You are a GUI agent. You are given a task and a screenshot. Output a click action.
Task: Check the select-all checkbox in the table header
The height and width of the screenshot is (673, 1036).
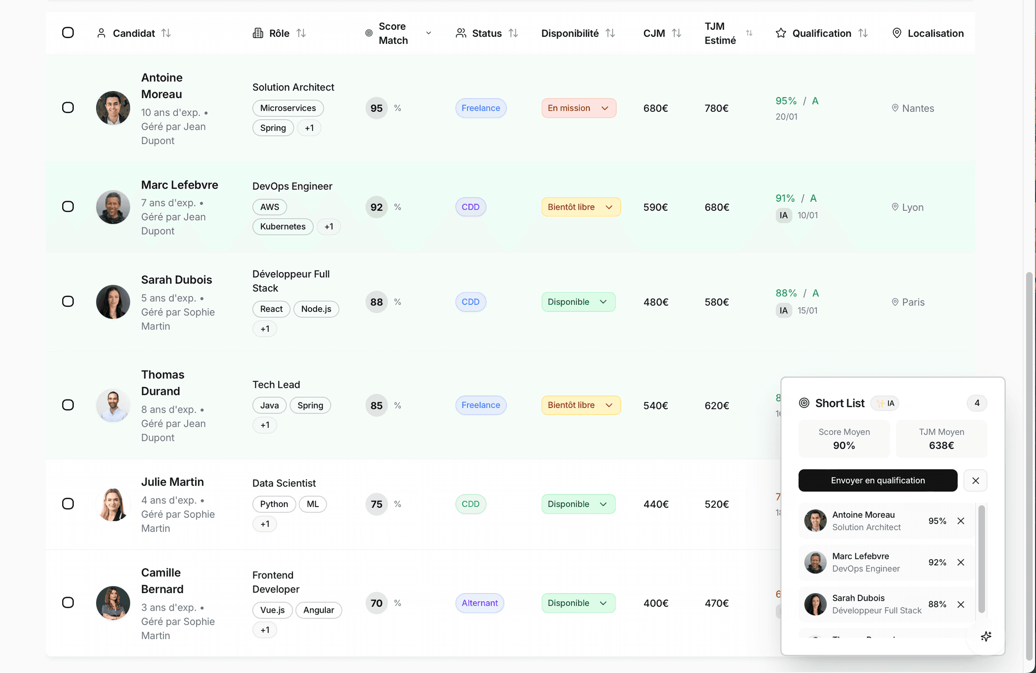pos(68,32)
